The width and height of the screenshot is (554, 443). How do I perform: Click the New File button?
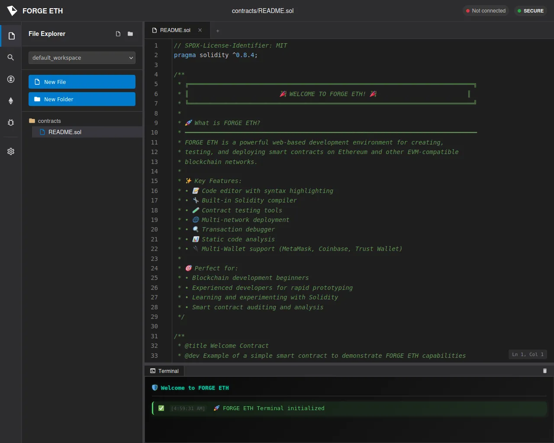point(82,82)
